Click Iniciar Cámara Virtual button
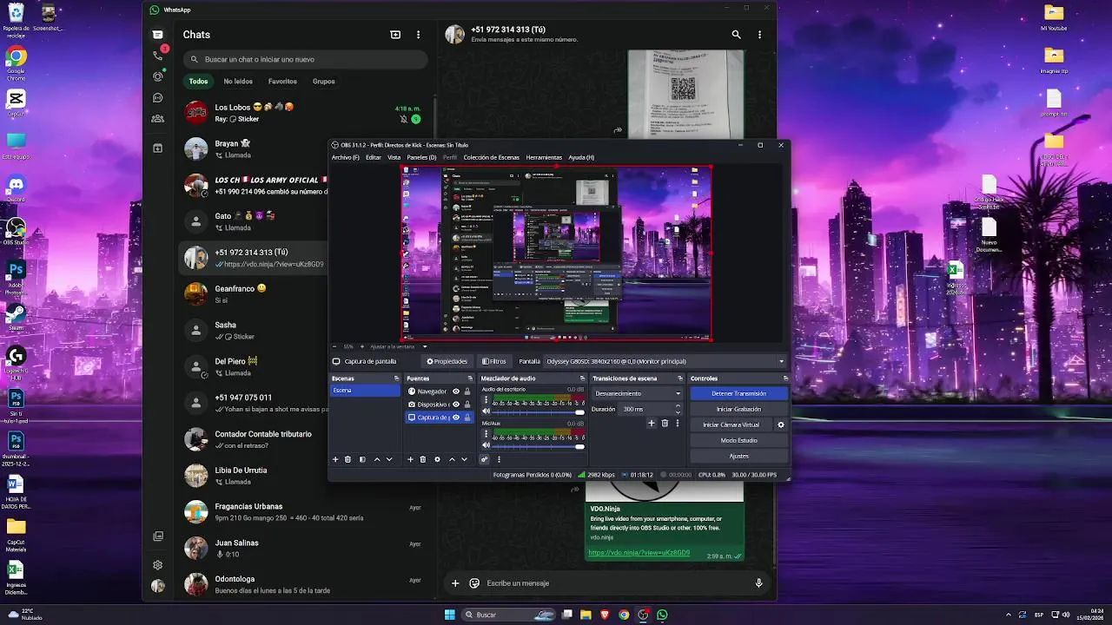This screenshot has width=1112, height=625. (731, 424)
